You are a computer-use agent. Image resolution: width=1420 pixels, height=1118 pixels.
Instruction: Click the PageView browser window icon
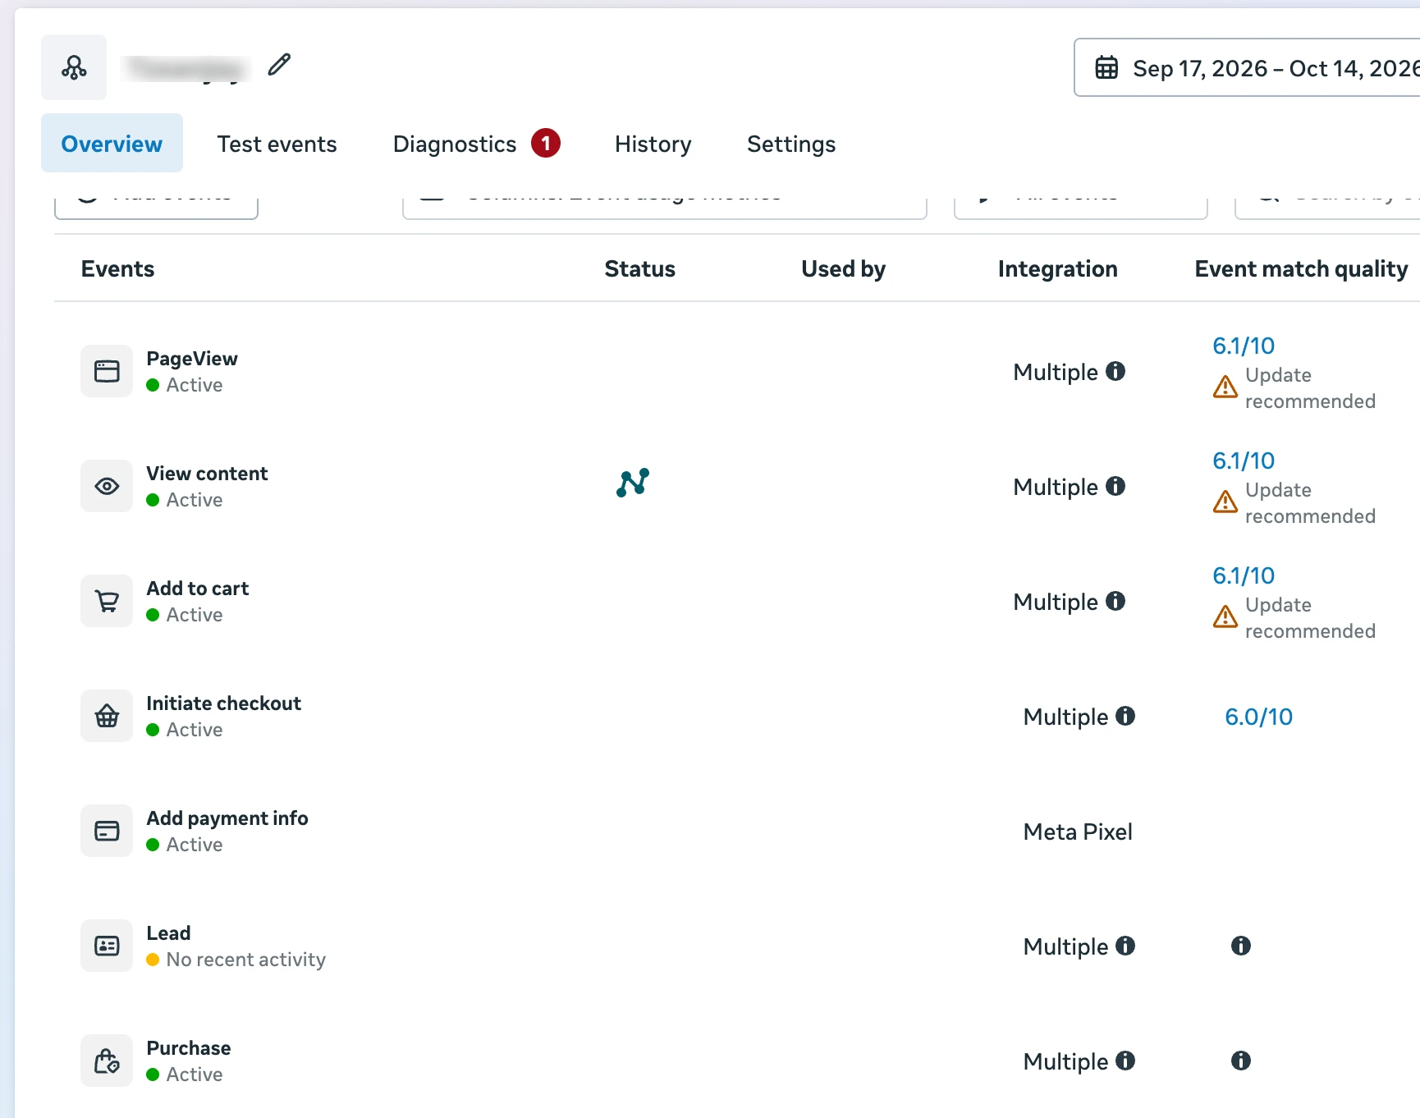point(107,371)
